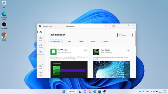Open Task View on the taskbar
The height and width of the screenshot is (94, 168).
pyautogui.click(x=80, y=91)
